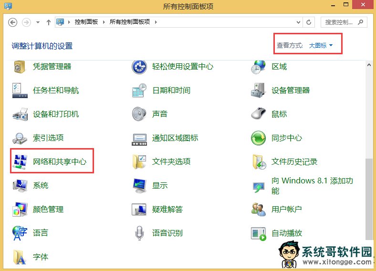Click the 鼠标 mouse icon
The height and width of the screenshot is (271, 376).
pos(258,114)
